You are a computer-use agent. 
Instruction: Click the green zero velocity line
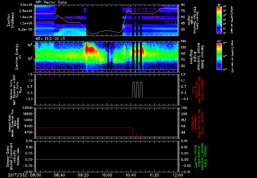[x=107, y=159]
